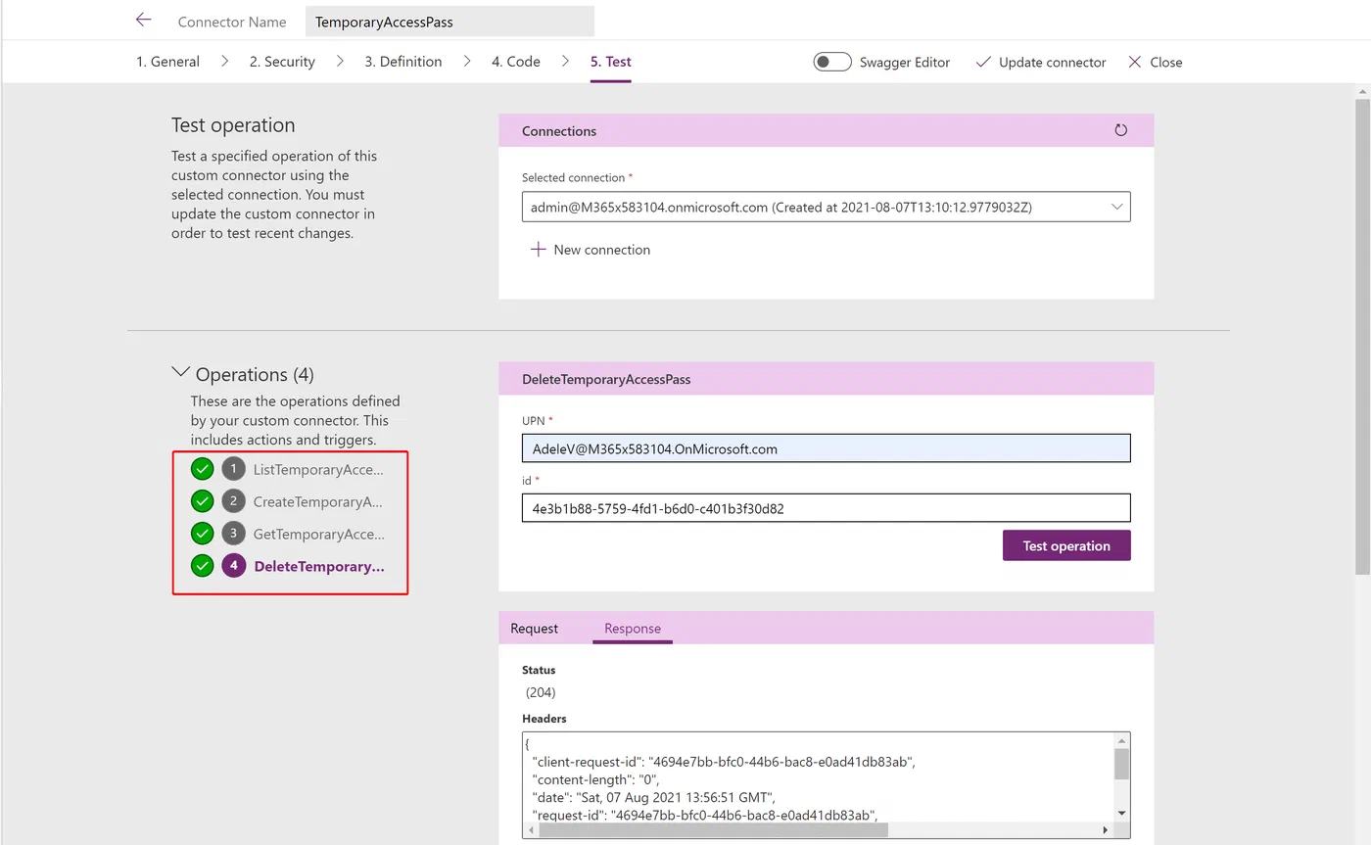Click the number 3 operation badge
This screenshot has width=1371, height=845.
(x=233, y=534)
